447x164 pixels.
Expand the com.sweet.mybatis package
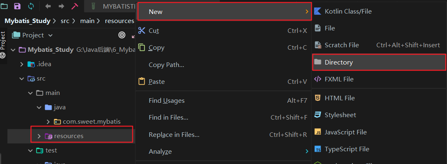48,122
